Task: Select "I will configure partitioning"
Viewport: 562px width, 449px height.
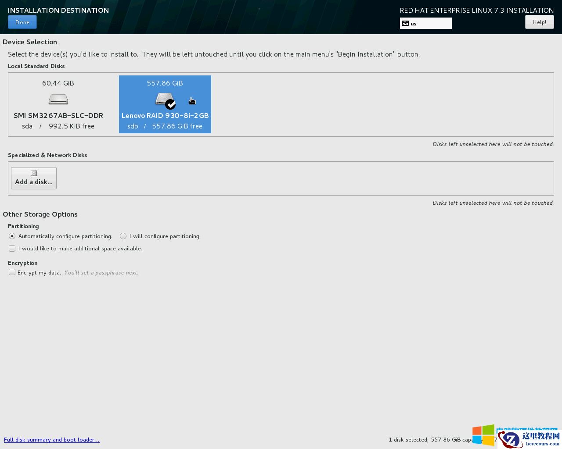Action: pyautogui.click(x=123, y=236)
